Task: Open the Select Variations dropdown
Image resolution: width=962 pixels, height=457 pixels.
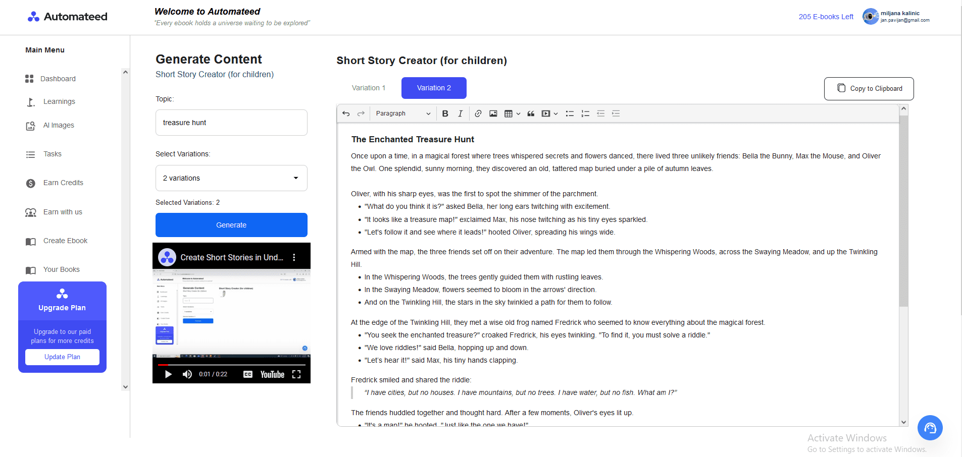Action: pyautogui.click(x=231, y=178)
